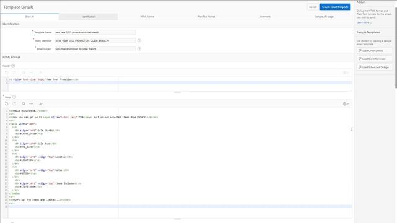Click the Cancel button
The width and height of the screenshot is (397, 223).
click(313, 7)
